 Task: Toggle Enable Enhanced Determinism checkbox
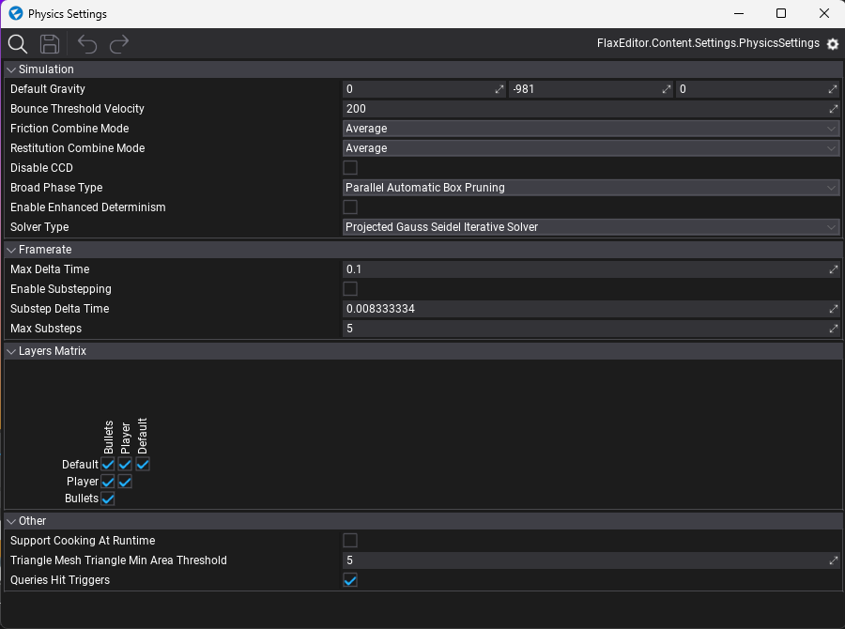[350, 207]
